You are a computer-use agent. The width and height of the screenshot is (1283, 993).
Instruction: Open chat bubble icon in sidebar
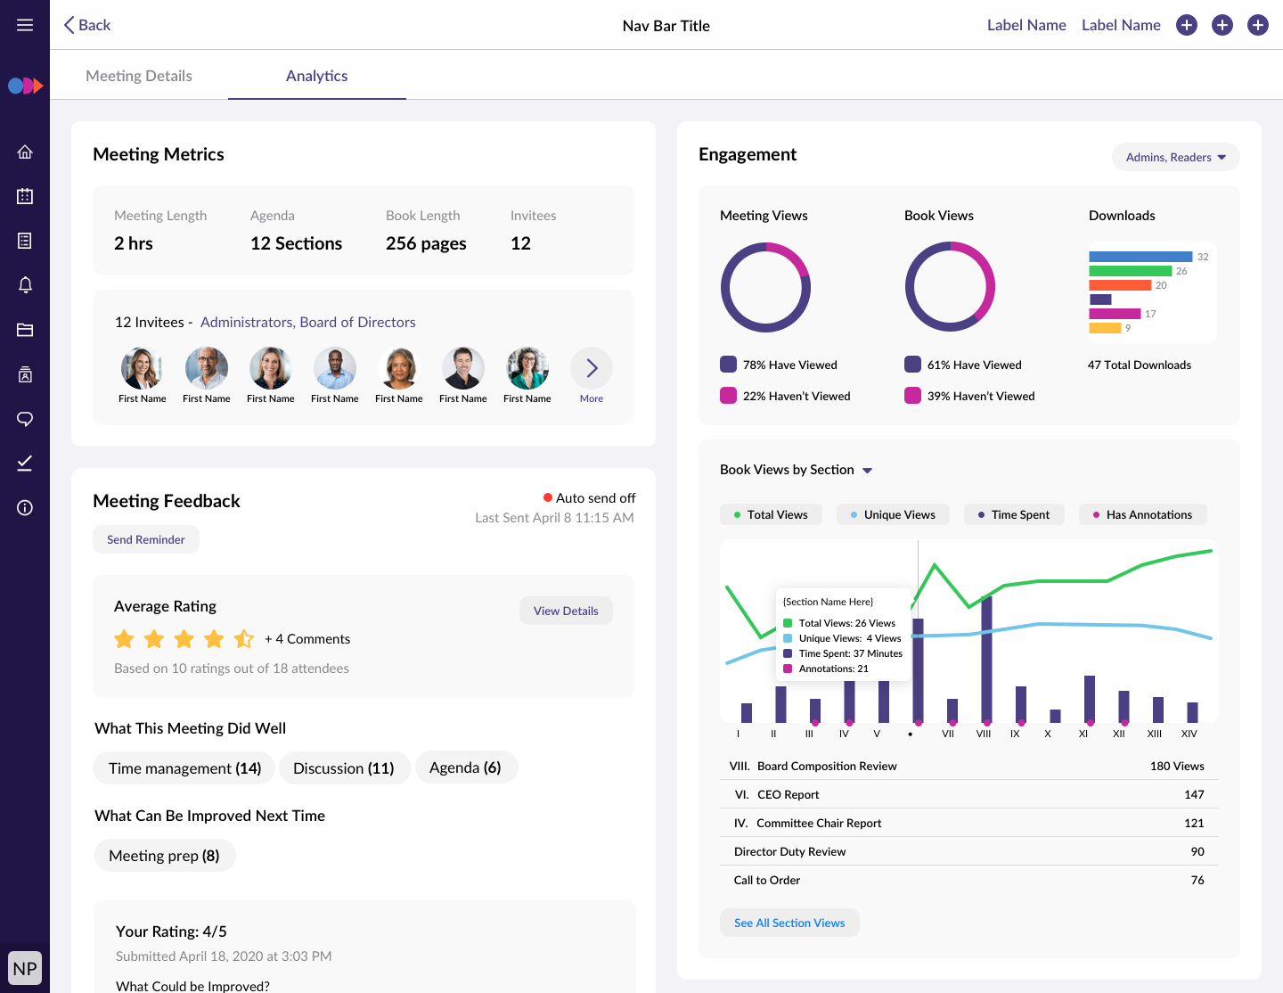tap(25, 419)
